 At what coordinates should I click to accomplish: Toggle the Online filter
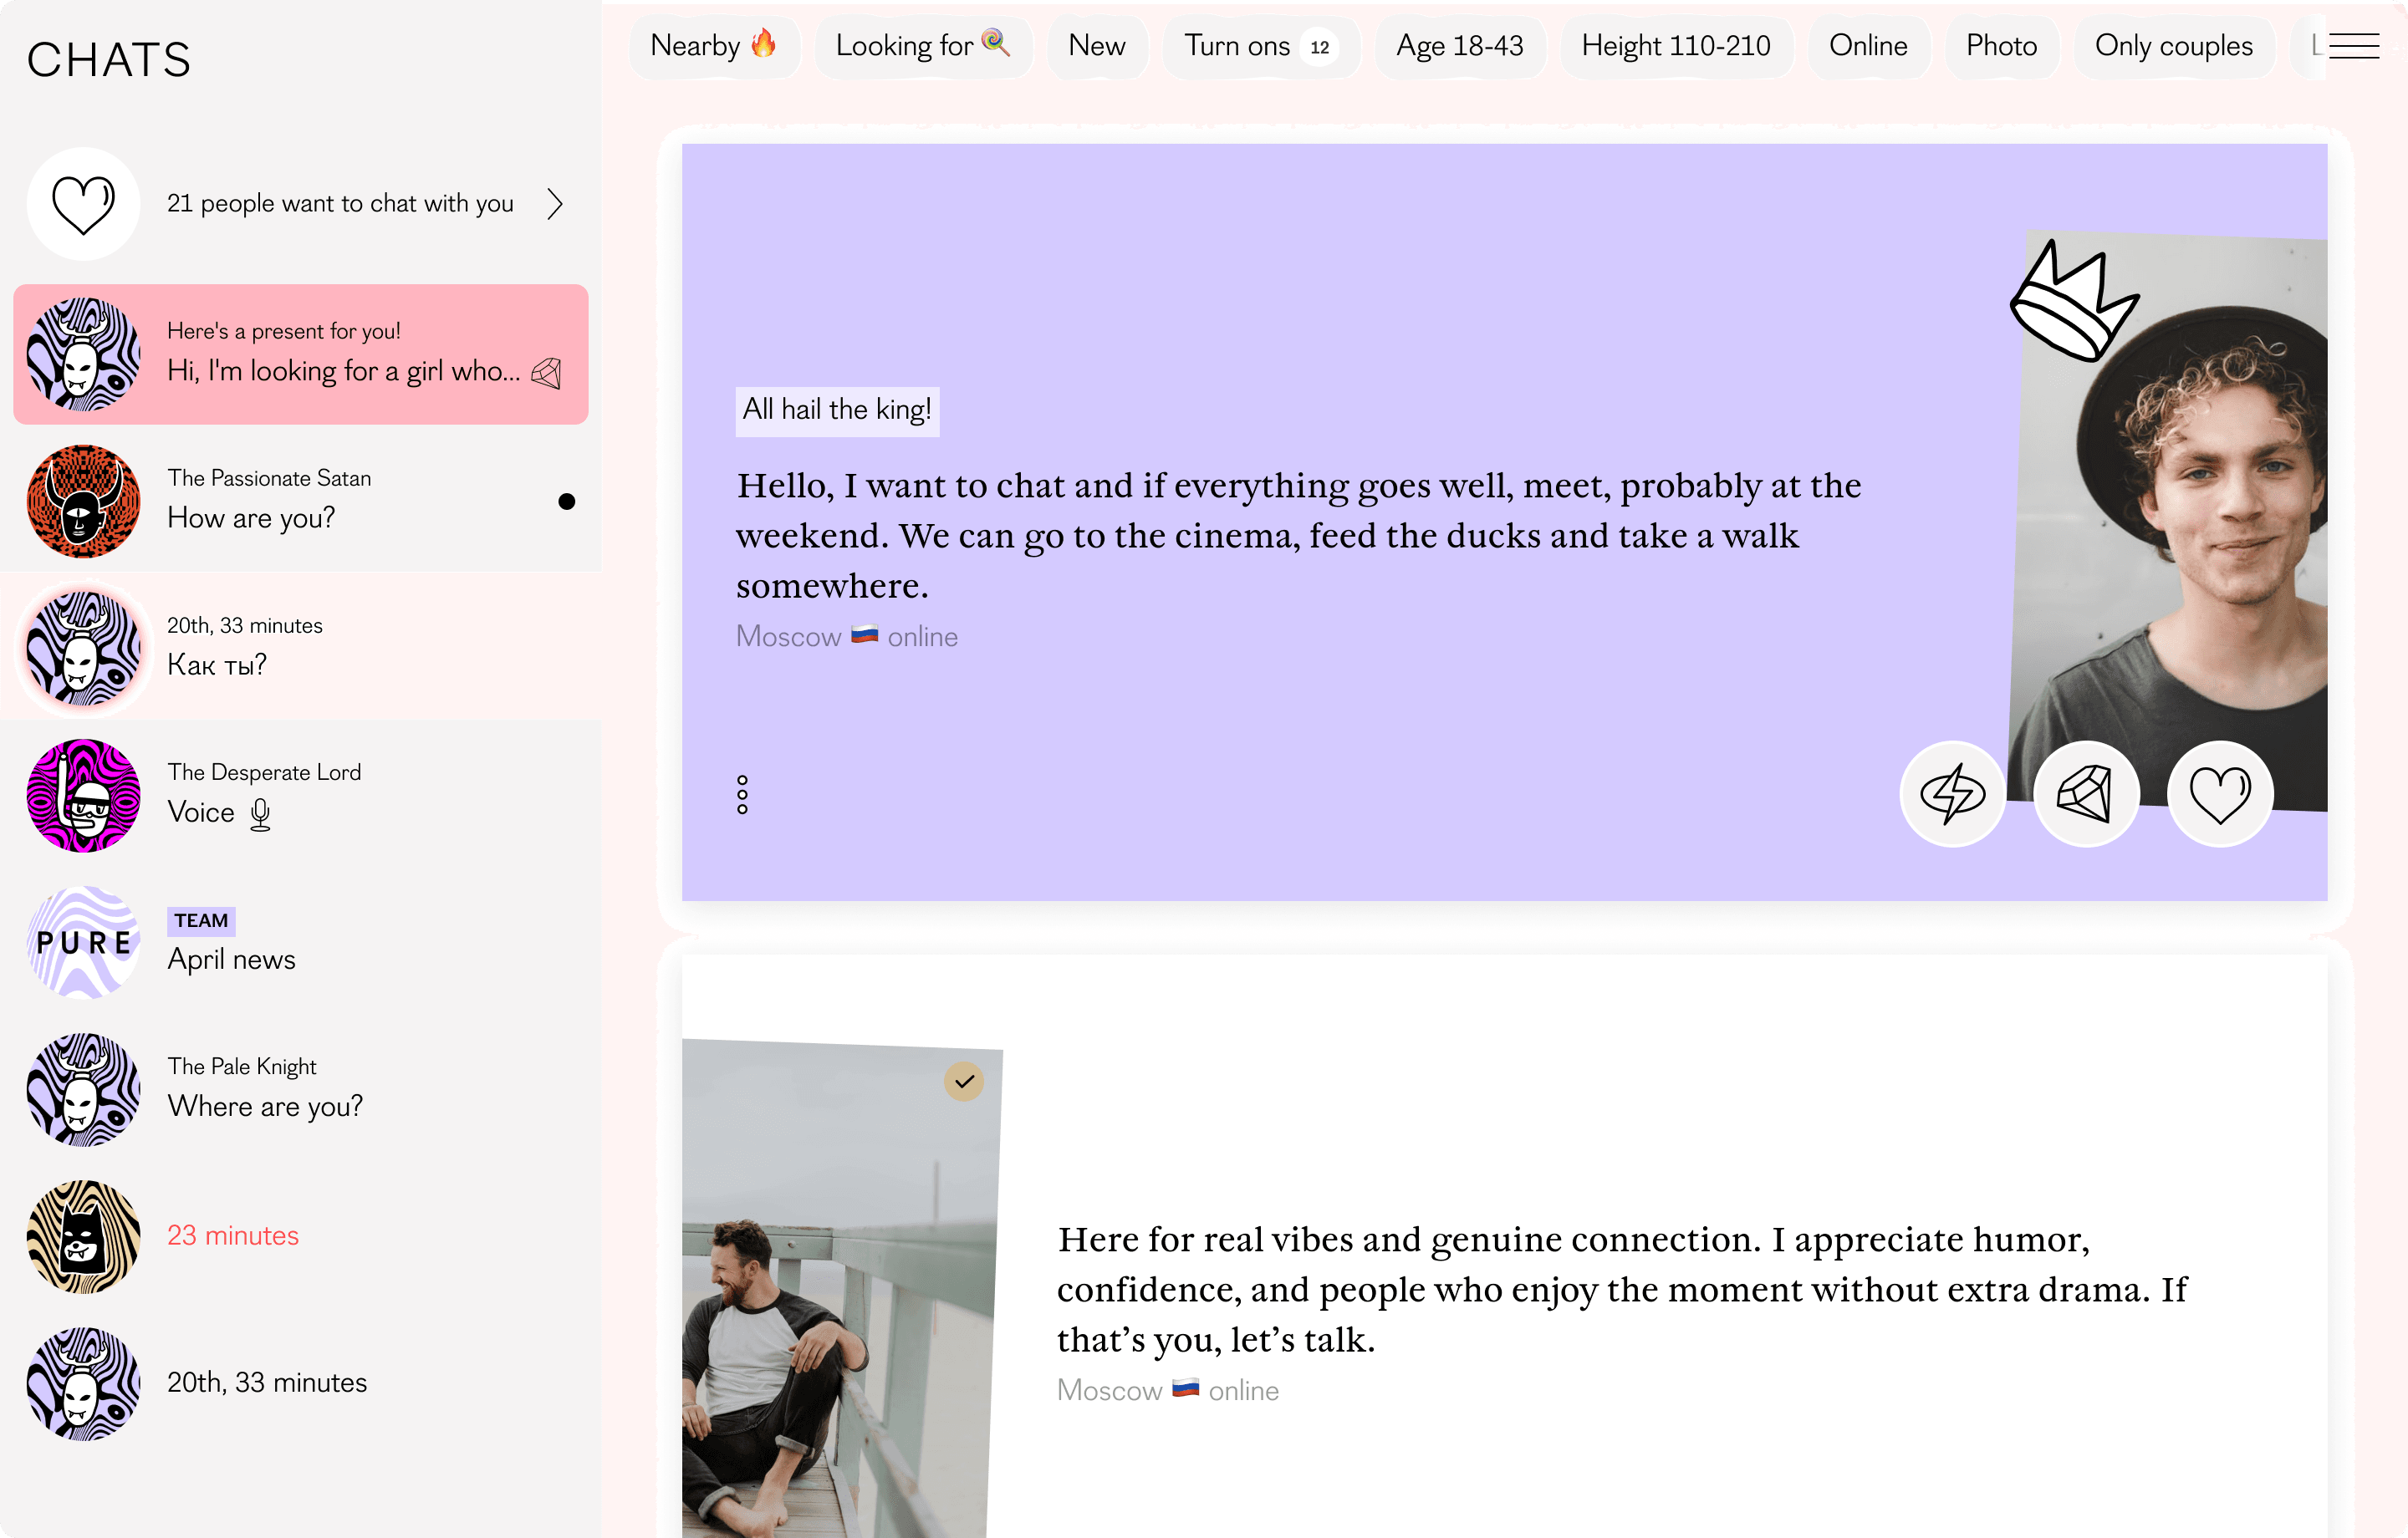[1868, 46]
